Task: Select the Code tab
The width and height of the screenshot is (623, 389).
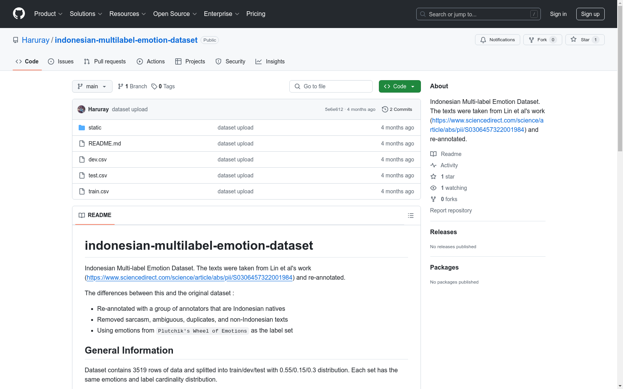Action: (27, 61)
